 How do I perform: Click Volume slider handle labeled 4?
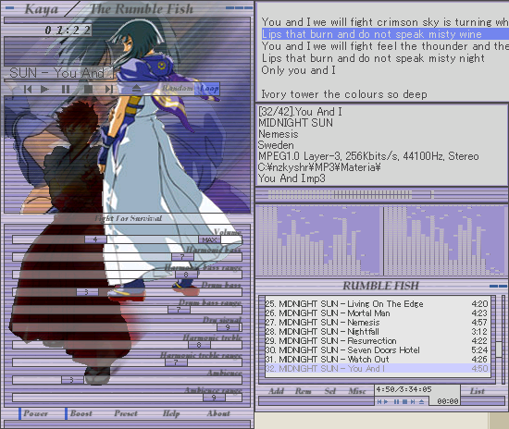click(x=95, y=239)
